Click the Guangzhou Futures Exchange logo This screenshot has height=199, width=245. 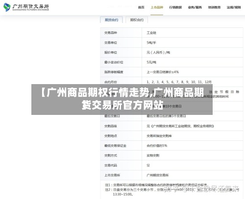[26, 7]
